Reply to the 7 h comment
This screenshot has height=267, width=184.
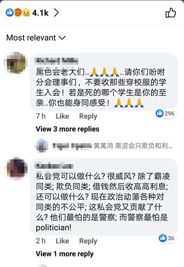click(88, 116)
